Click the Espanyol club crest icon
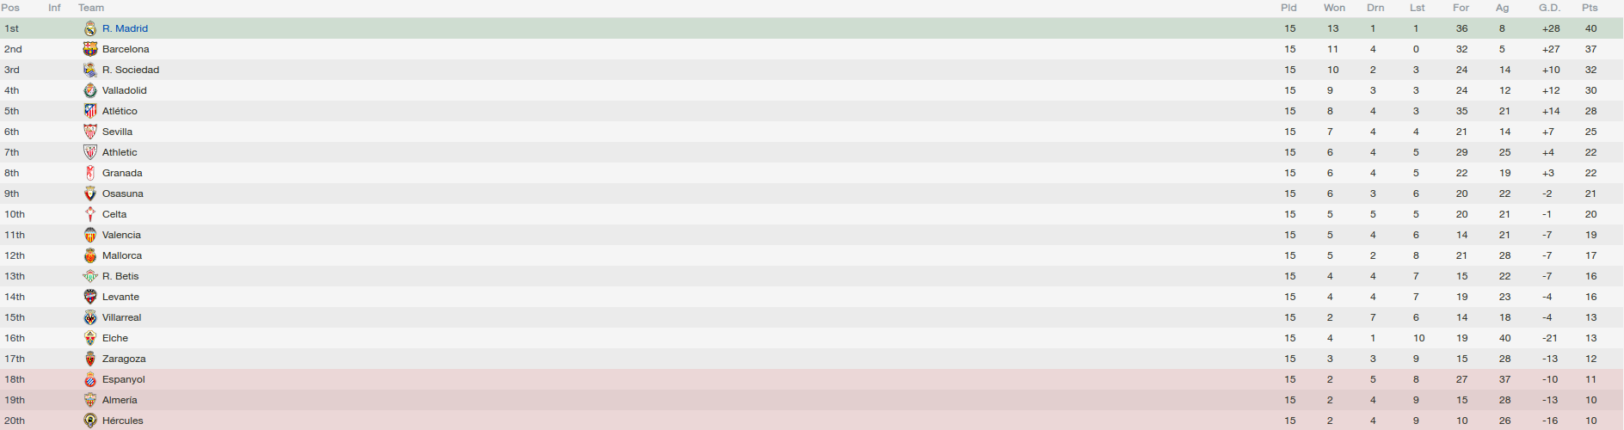Viewport: 1624px width, 430px height. point(90,379)
